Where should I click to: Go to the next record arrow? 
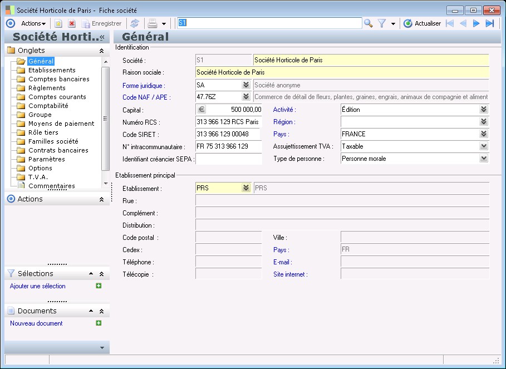(476, 23)
